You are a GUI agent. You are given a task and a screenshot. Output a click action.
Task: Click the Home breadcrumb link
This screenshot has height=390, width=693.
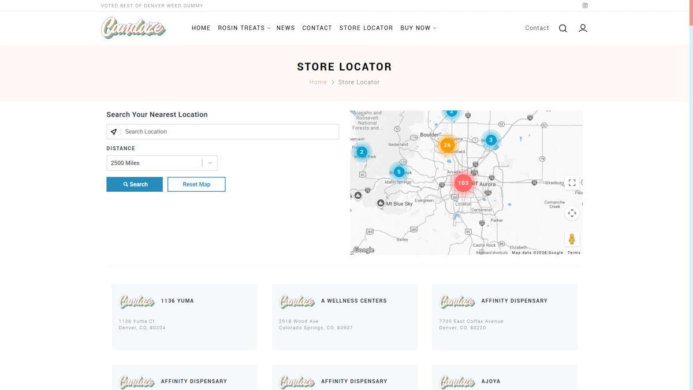pyautogui.click(x=318, y=82)
